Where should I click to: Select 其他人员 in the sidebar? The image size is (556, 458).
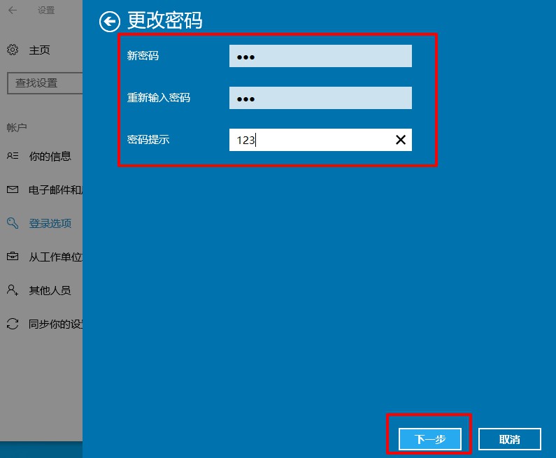(x=50, y=290)
